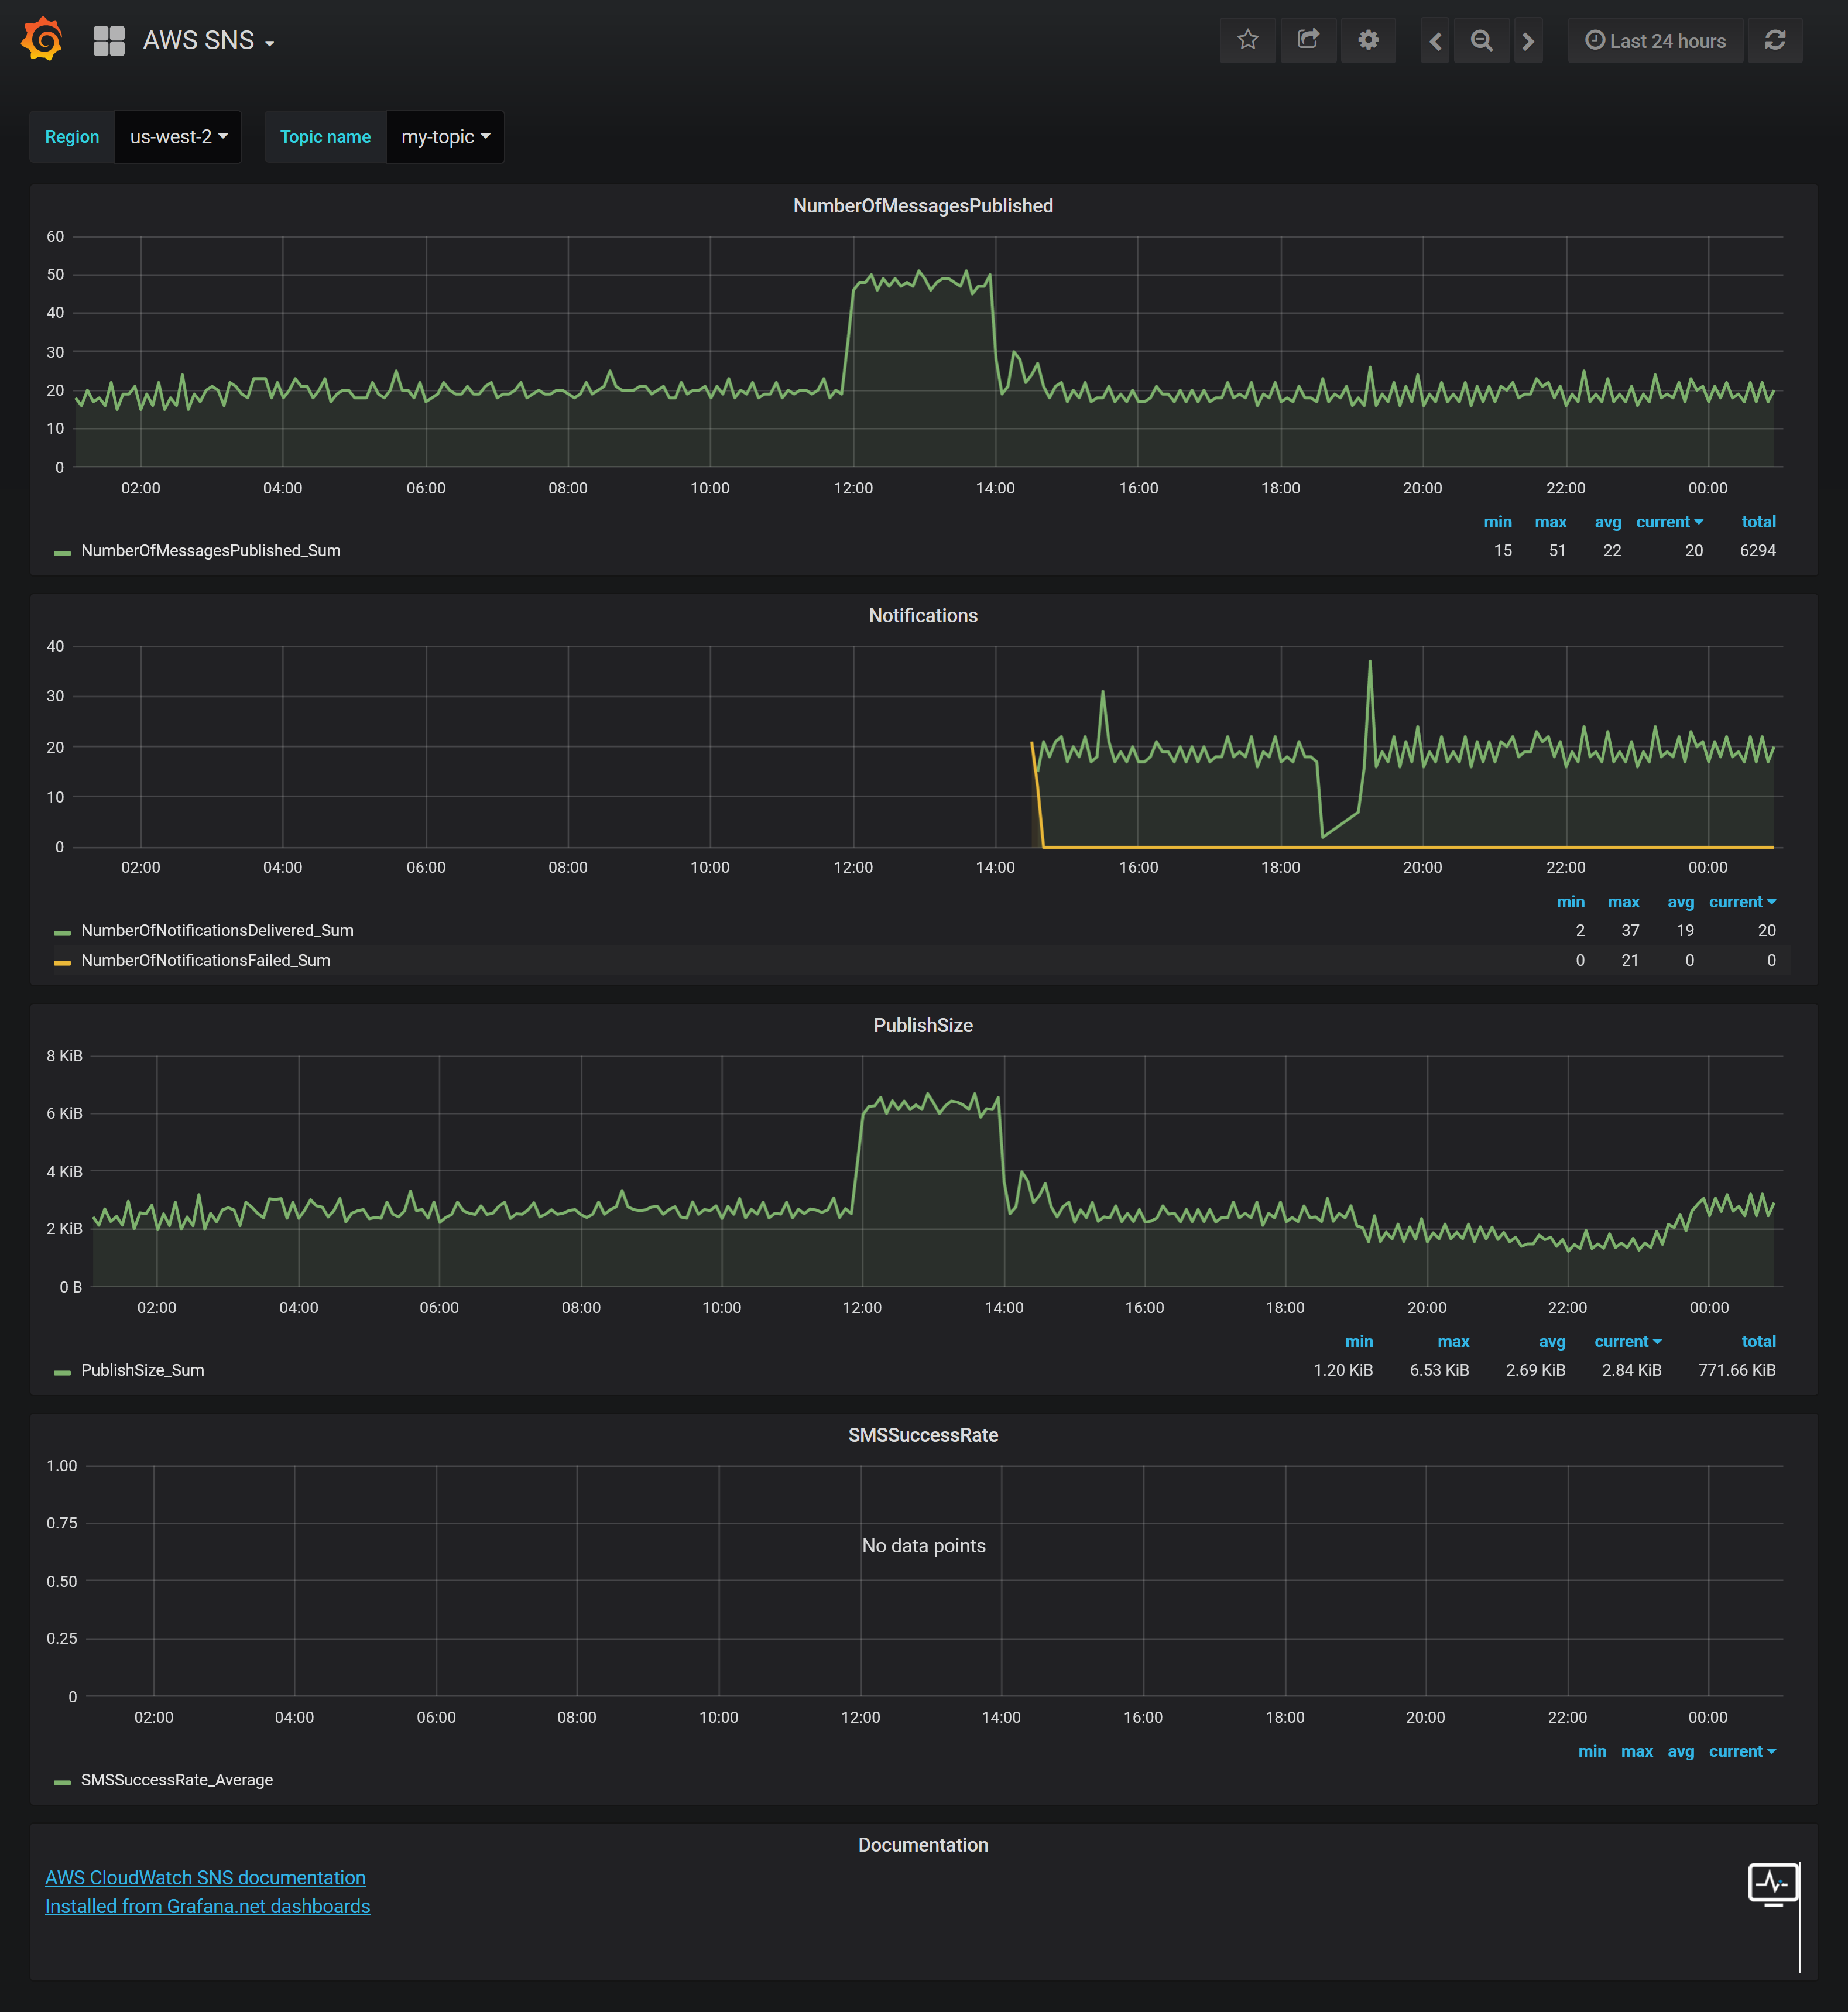Refresh the dashboard

pyautogui.click(x=1774, y=40)
